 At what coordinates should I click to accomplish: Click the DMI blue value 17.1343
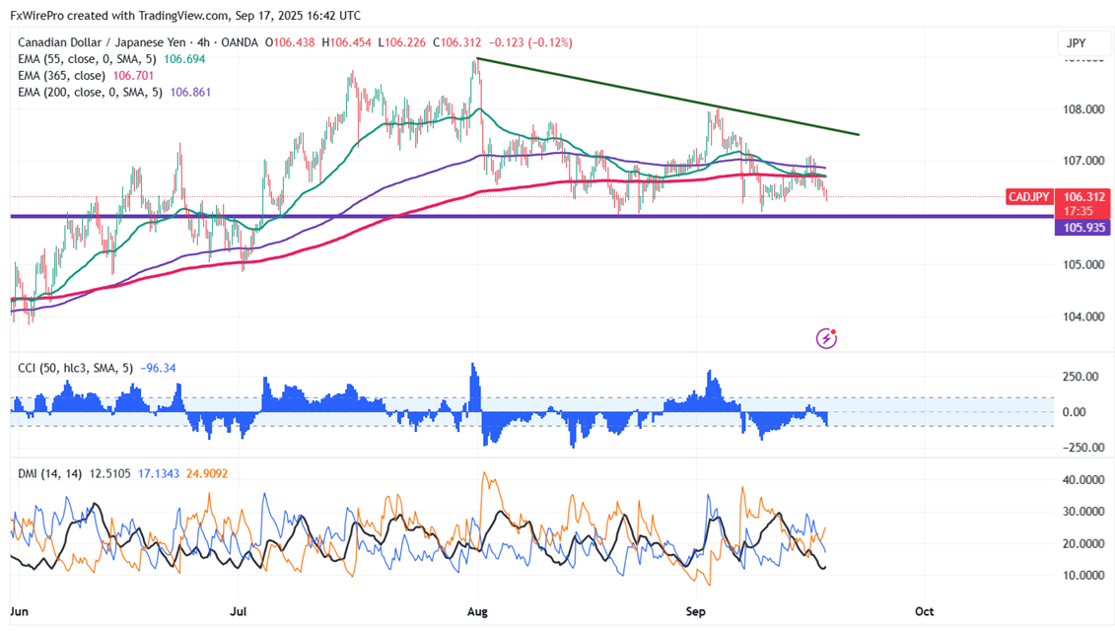pyautogui.click(x=159, y=473)
